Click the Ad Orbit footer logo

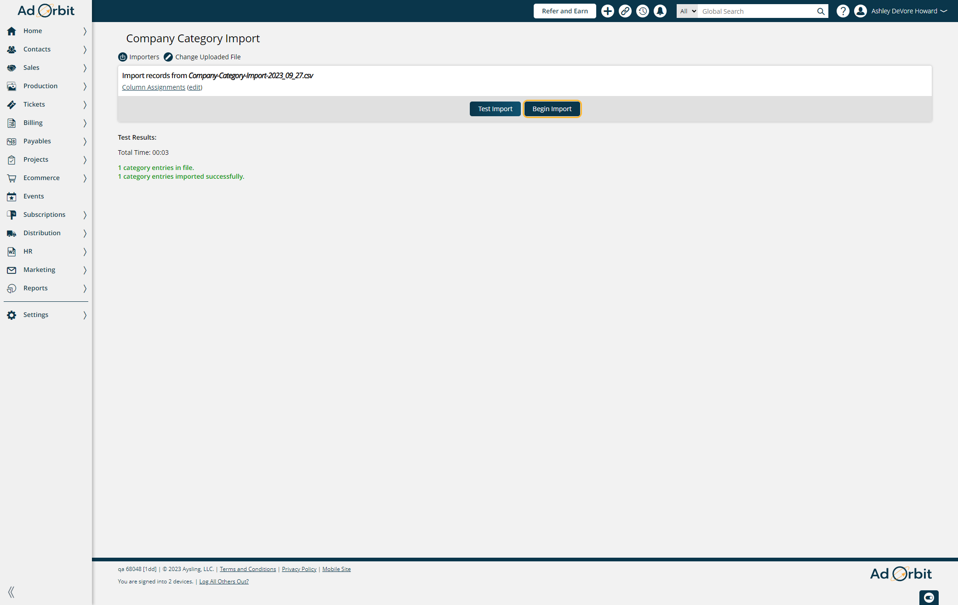[x=901, y=574]
